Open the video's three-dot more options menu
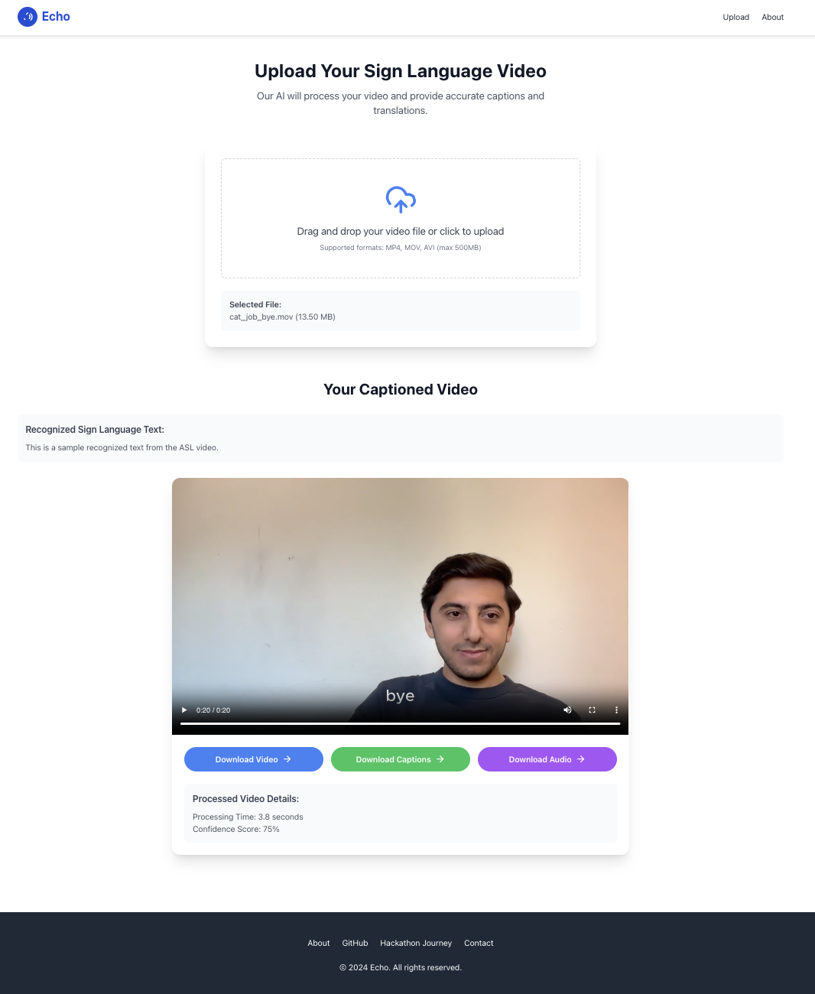The width and height of the screenshot is (815, 994). [616, 710]
